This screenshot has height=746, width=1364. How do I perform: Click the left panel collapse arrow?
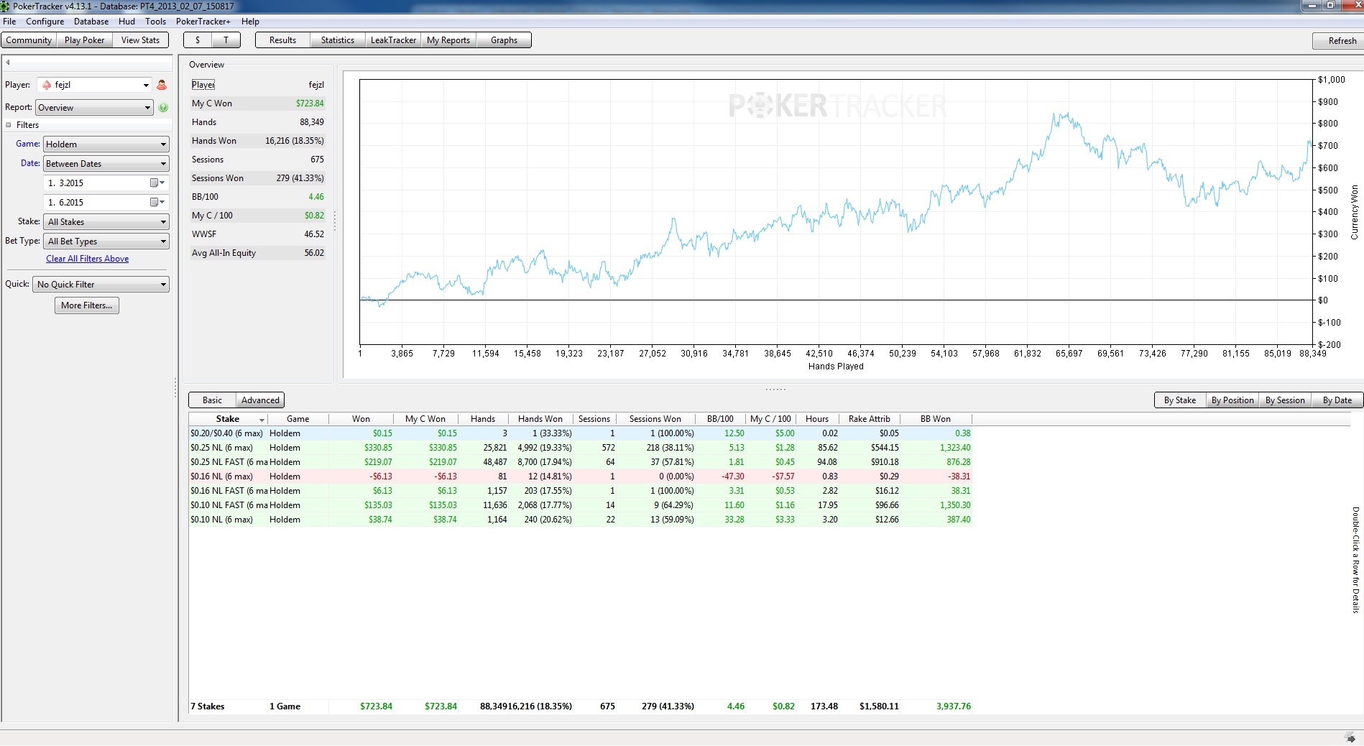tap(8, 63)
